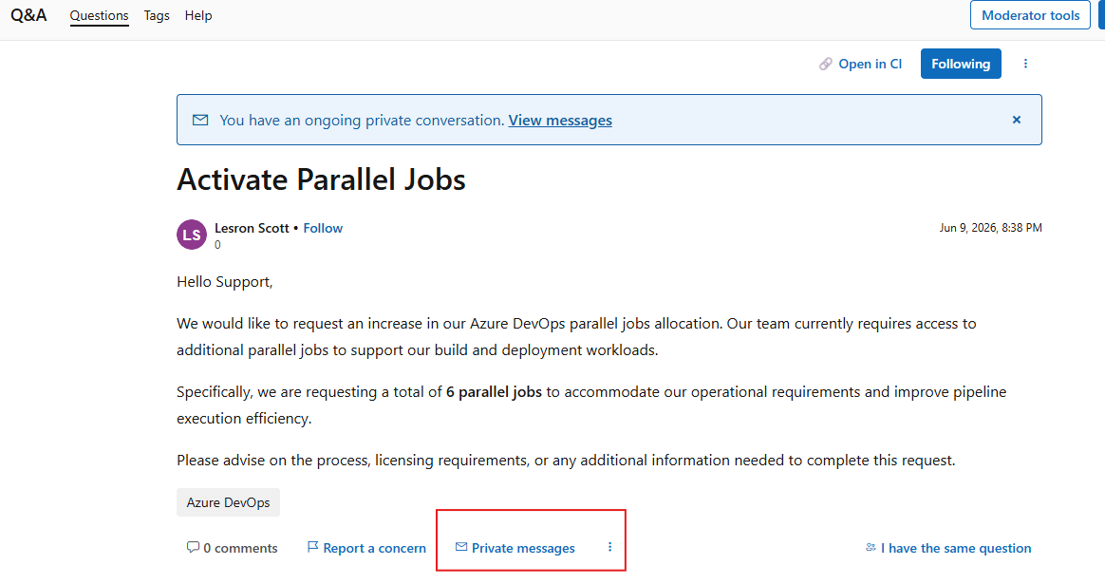
Task: Click the envelope icon in the notification banner
Action: click(200, 120)
